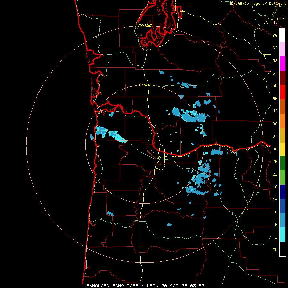Click the '30' legend value

tap(275, 149)
